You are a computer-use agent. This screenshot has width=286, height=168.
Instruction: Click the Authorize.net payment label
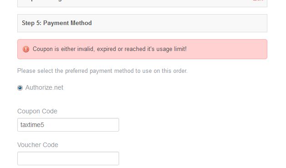coord(44,87)
